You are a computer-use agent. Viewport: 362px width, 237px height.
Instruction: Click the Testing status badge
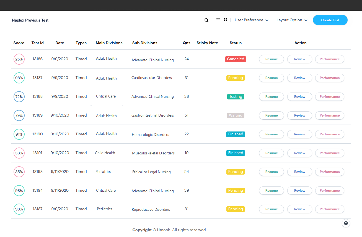[x=236, y=96]
